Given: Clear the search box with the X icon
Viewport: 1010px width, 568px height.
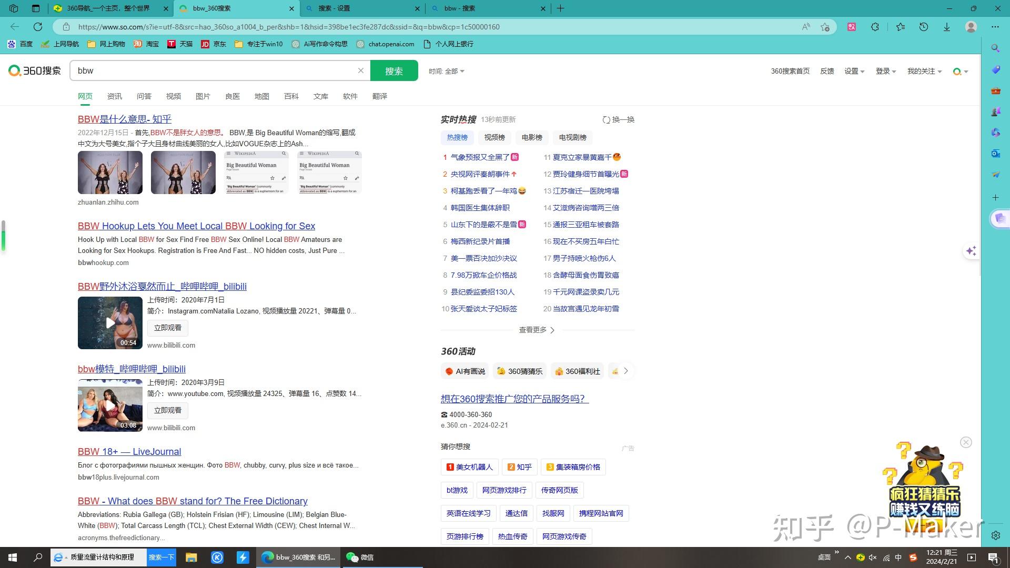Looking at the screenshot, I should 361,70.
